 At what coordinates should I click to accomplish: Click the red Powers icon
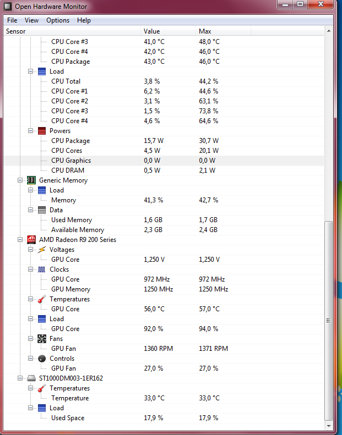(42, 131)
